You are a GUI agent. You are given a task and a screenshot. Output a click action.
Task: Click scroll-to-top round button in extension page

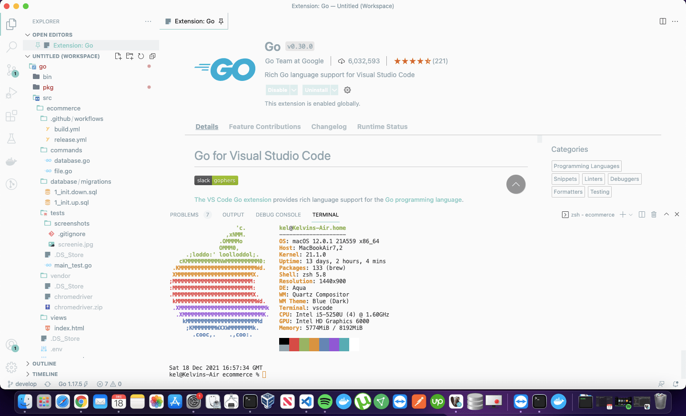point(516,184)
